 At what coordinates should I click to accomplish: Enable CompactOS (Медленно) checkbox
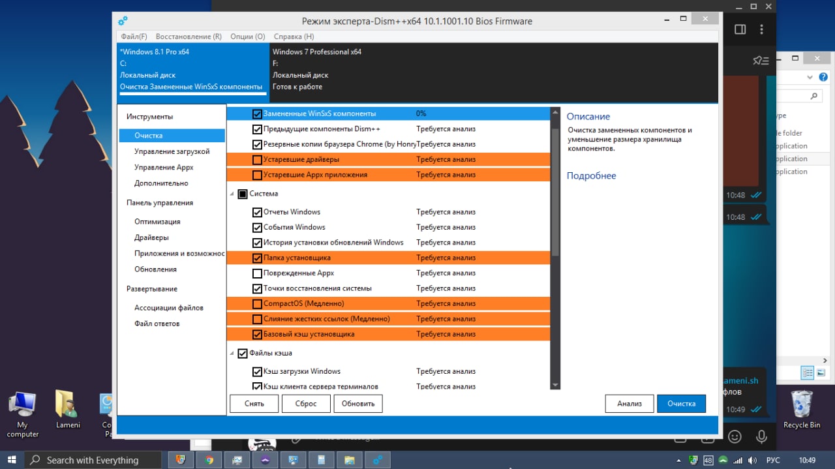257,304
